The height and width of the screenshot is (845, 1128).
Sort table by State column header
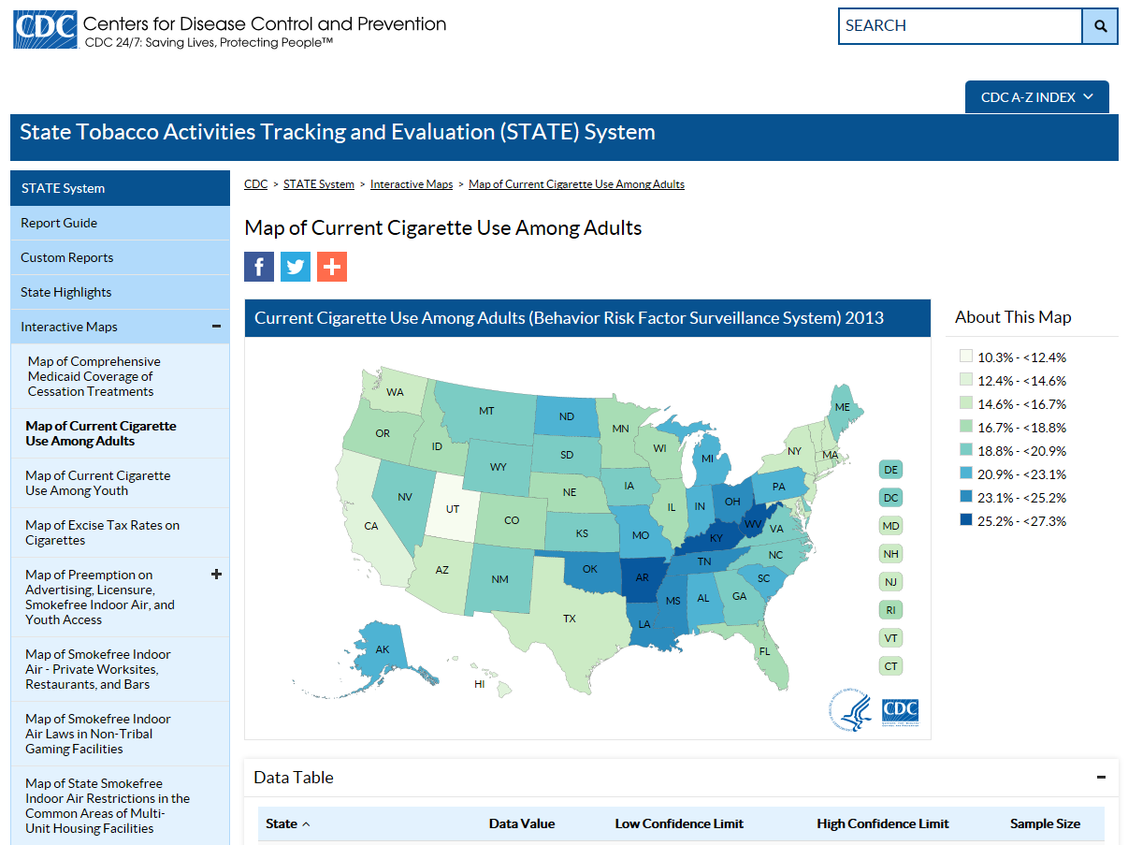tap(287, 823)
